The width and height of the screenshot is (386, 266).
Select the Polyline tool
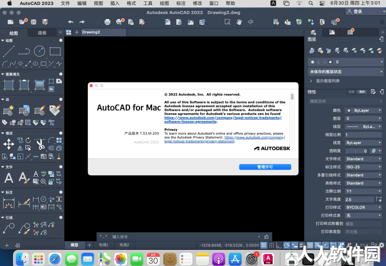coord(24,51)
